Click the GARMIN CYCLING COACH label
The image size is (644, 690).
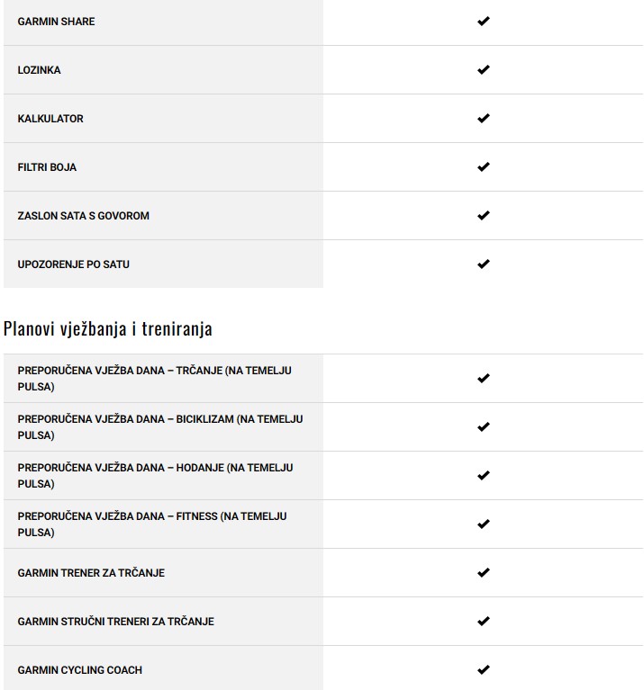coord(80,670)
